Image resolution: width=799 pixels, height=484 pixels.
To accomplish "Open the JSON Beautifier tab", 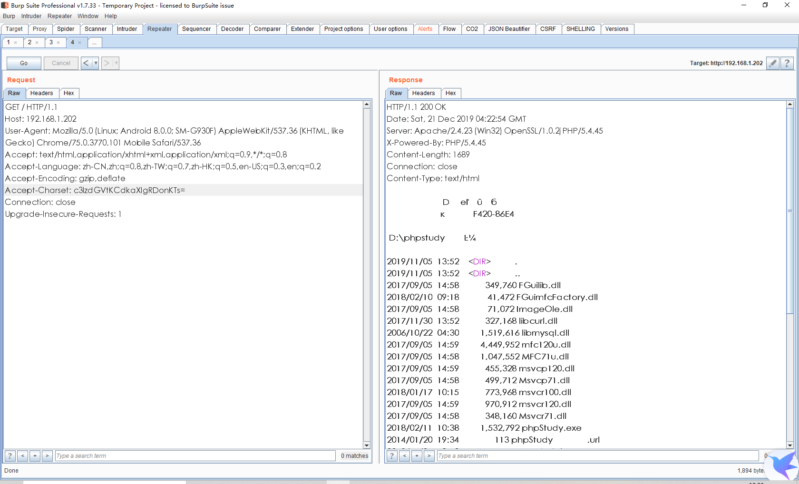I will tap(509, 29).
